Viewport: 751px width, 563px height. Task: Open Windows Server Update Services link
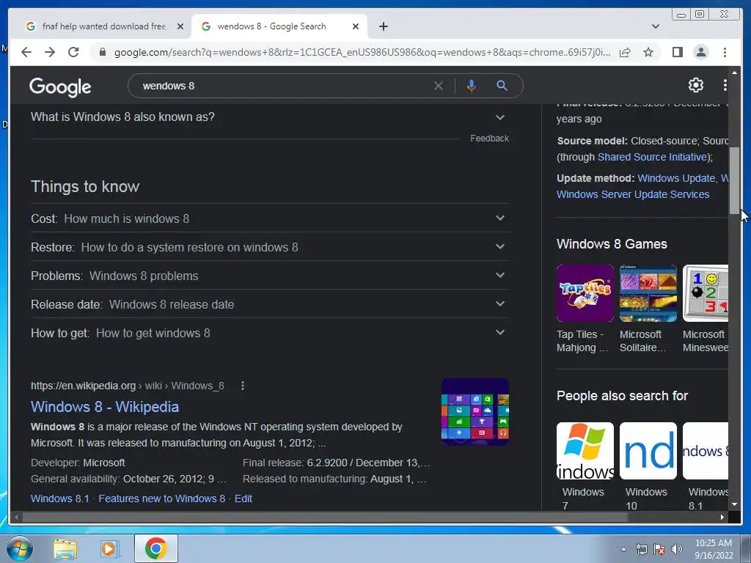(x=633, y=194)
